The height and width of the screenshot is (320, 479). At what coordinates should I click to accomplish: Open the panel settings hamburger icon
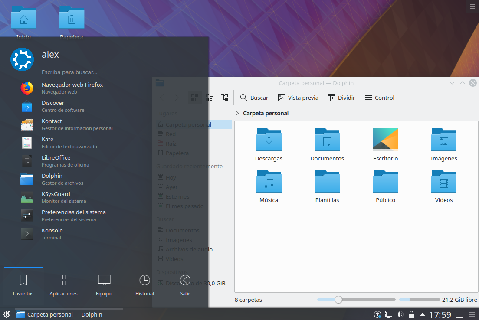(472, 314)
